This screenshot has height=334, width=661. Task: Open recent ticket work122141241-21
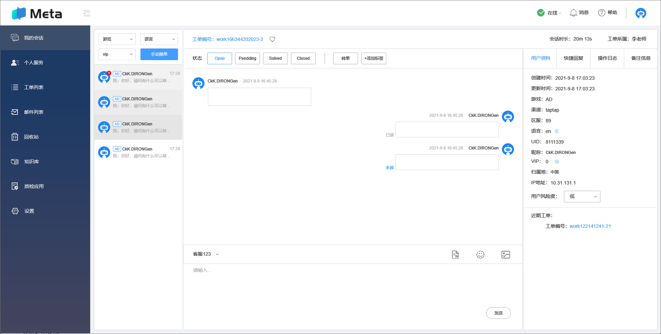[590, 226]
